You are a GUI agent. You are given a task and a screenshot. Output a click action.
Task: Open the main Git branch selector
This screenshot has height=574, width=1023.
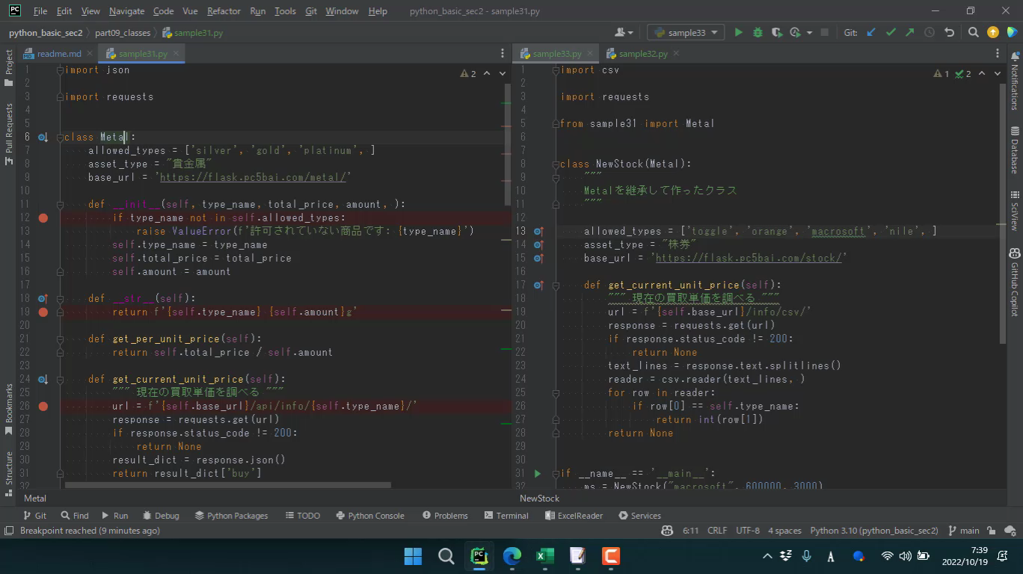click(x=963, y=531)
